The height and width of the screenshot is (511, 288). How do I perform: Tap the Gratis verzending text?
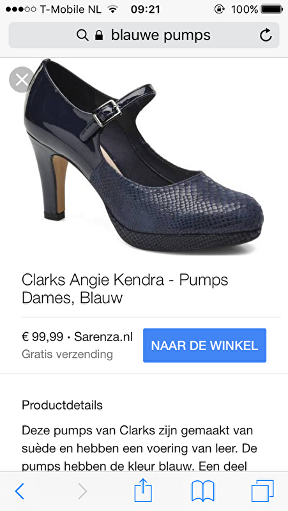click(68, 354)
